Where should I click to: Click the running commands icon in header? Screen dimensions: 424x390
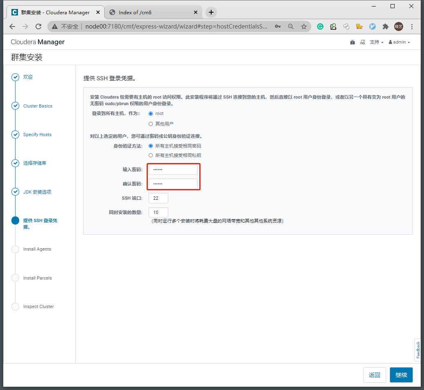(x=363, y=42)
